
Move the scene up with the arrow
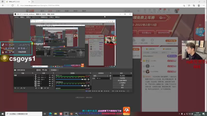pyautogui.click(x=21, y=88)
